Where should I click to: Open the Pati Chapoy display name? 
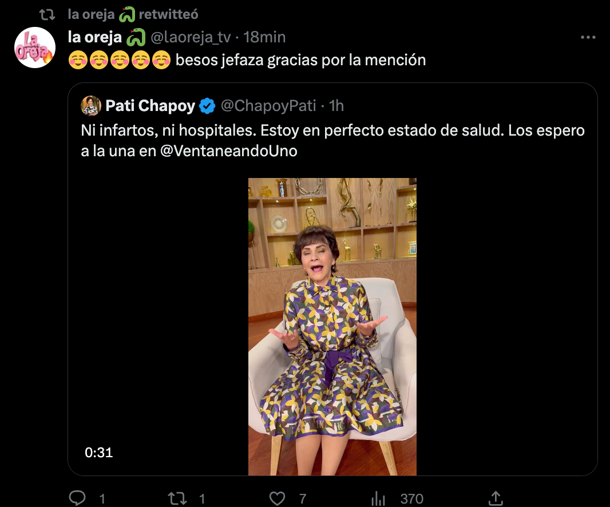[x=150, y=106]
